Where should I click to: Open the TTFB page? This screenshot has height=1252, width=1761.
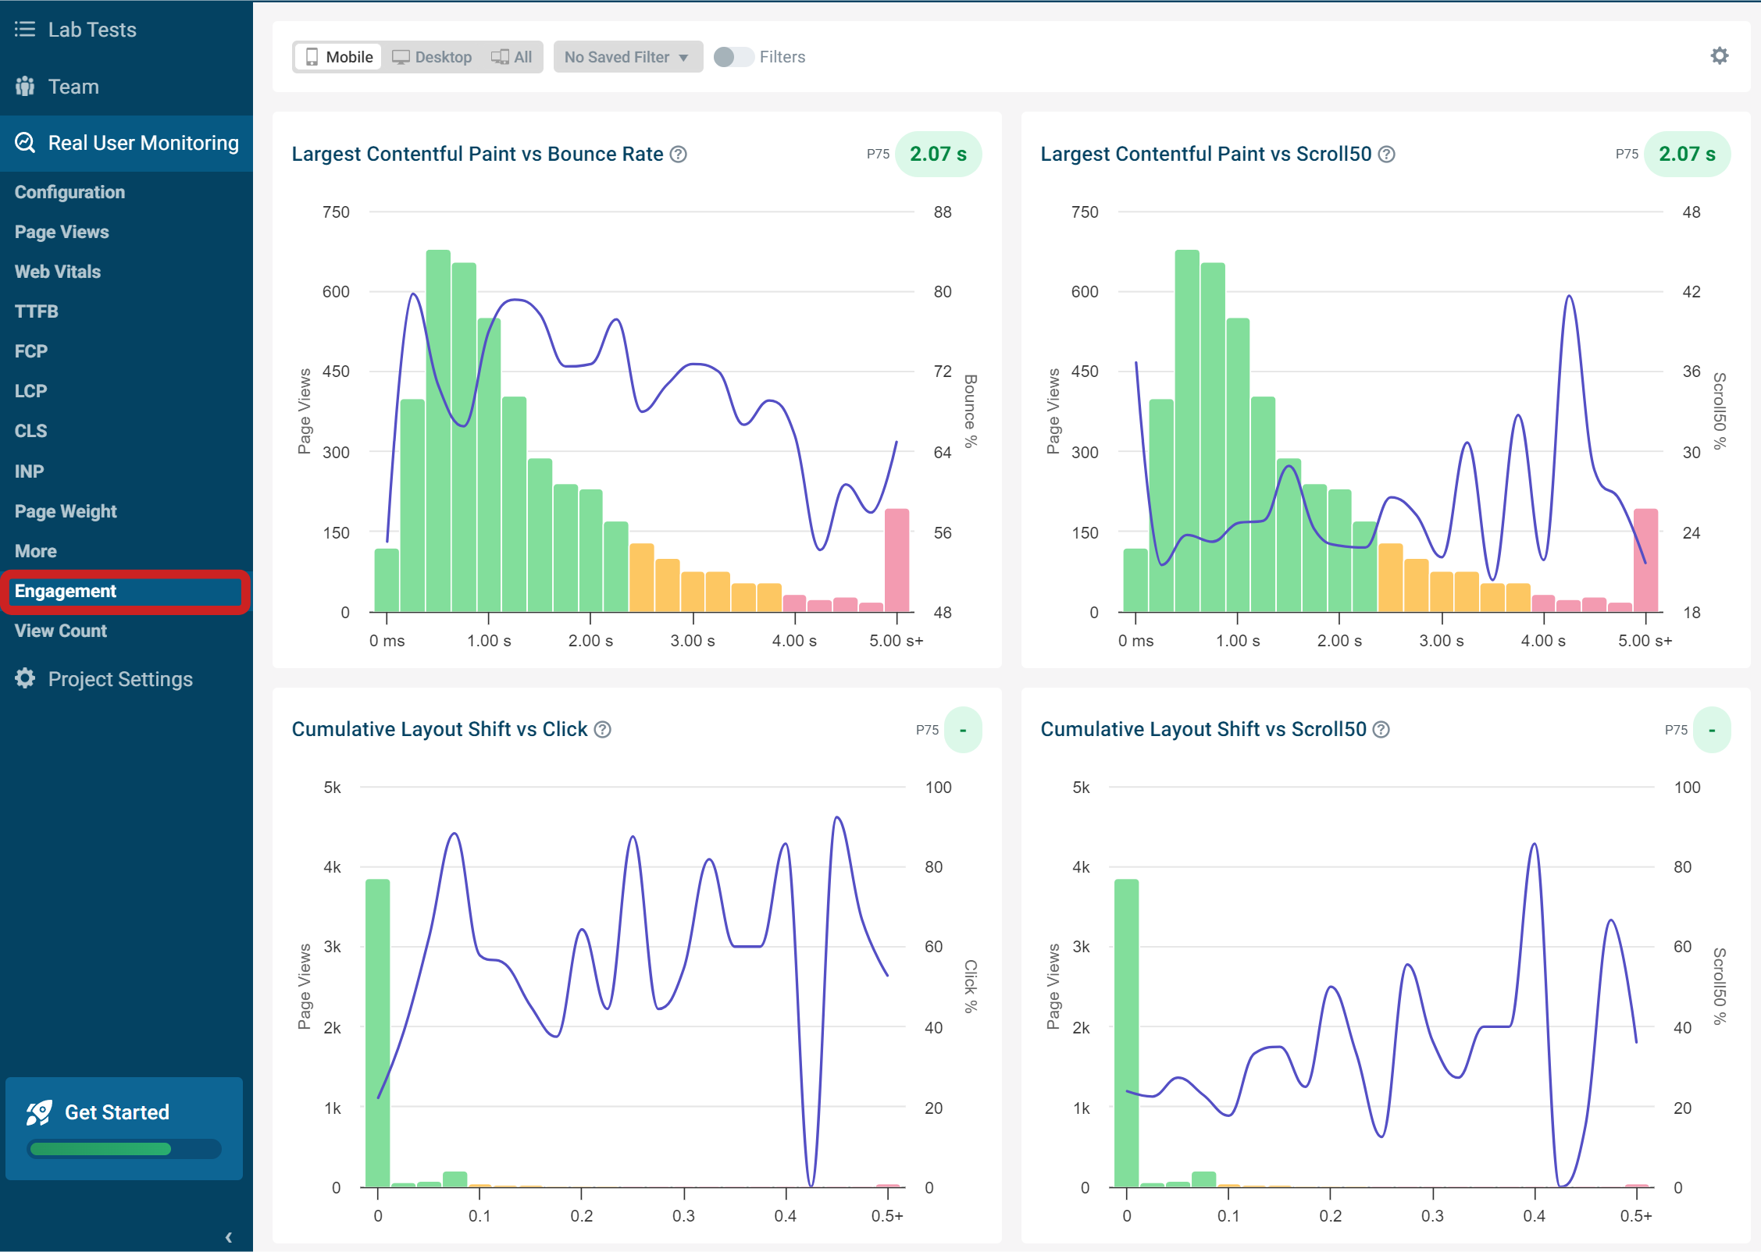[36, 311]
